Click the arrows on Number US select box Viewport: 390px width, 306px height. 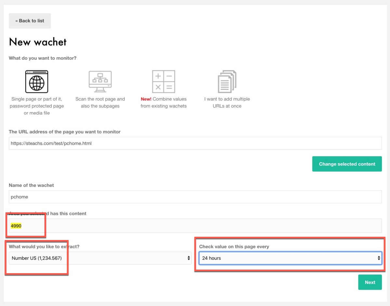pos(188,258)
